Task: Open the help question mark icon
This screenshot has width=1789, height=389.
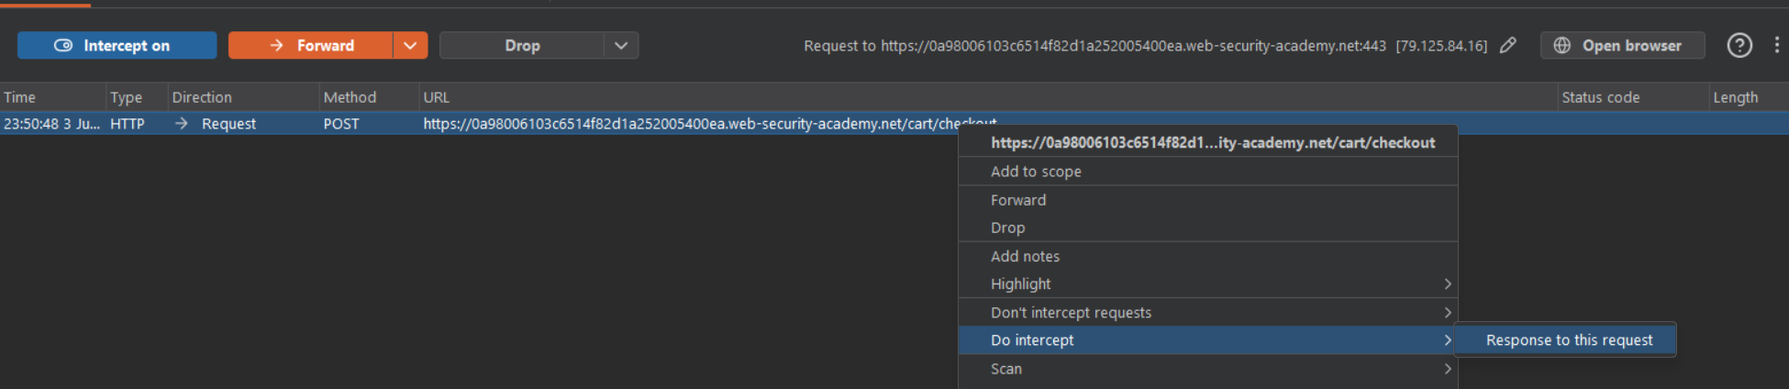Action: 1739,45
